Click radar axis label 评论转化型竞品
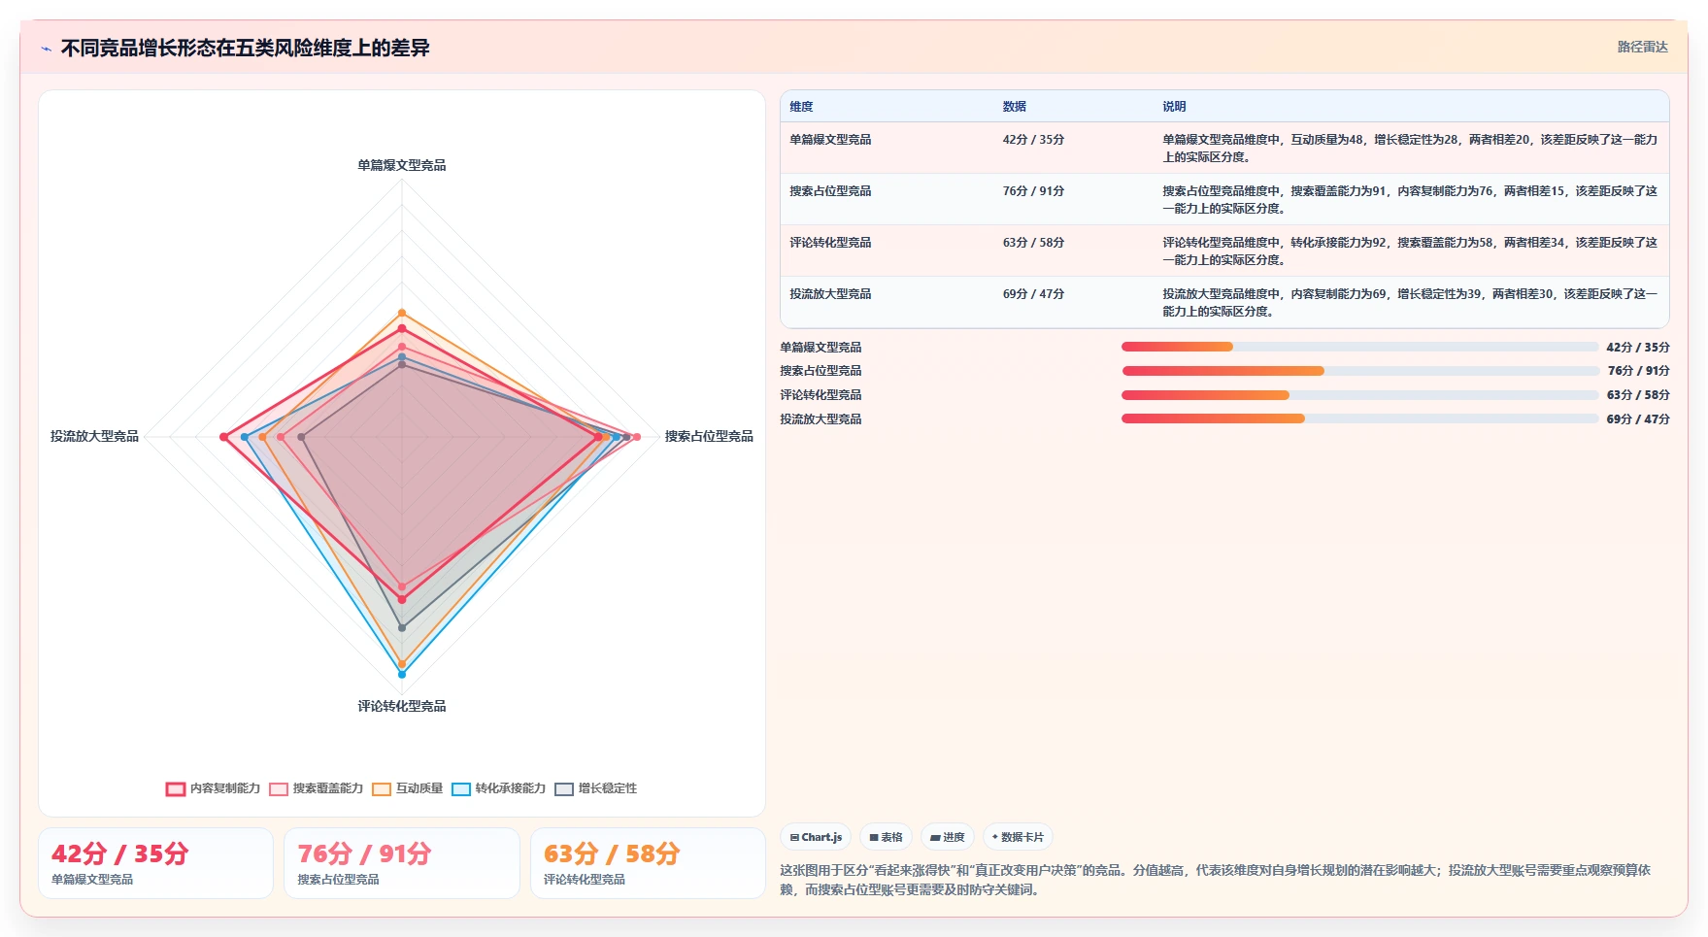 point(402,706)
